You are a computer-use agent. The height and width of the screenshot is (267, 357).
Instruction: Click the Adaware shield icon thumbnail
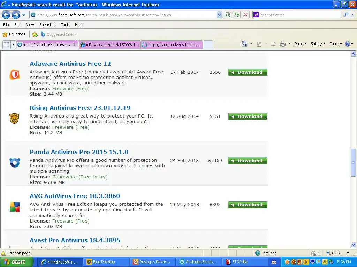pyautogui.click(x=15, y=75)
